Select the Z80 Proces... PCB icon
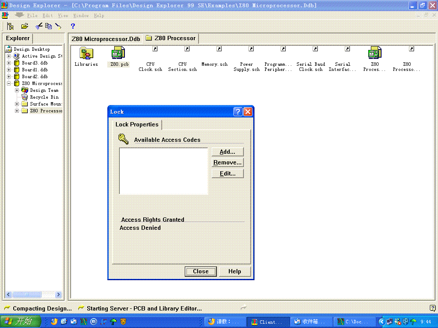The width and height of the screenshot is (438, 328). point(375,53)
